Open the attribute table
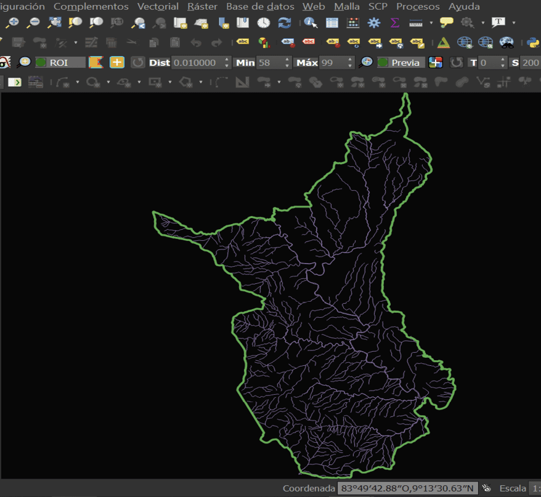 click(x=332, y=23)
